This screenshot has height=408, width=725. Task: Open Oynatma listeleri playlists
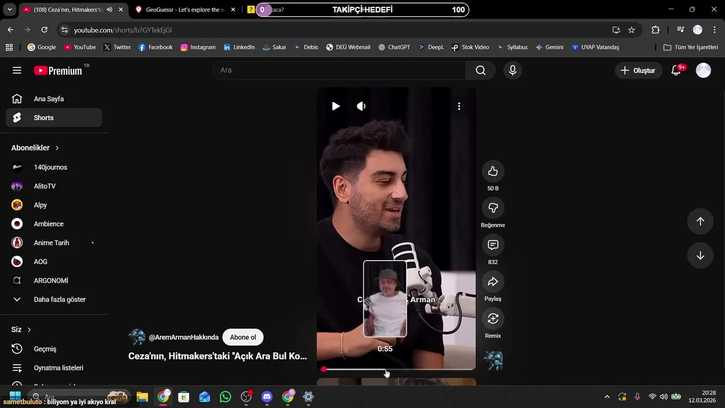coord(54,368)
